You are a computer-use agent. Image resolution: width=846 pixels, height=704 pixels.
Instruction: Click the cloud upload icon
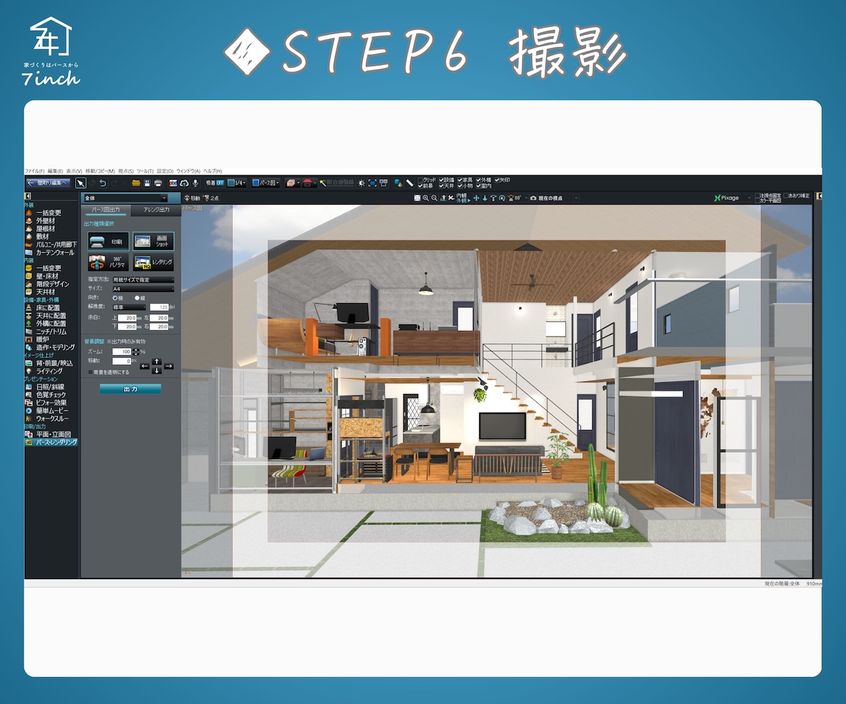184,183
